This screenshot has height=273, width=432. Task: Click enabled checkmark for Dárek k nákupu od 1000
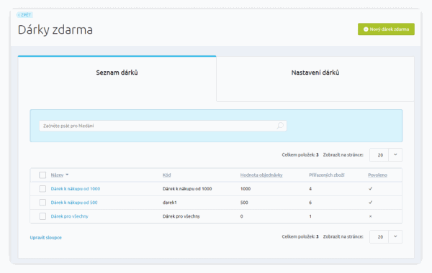[x=370, y=189]
